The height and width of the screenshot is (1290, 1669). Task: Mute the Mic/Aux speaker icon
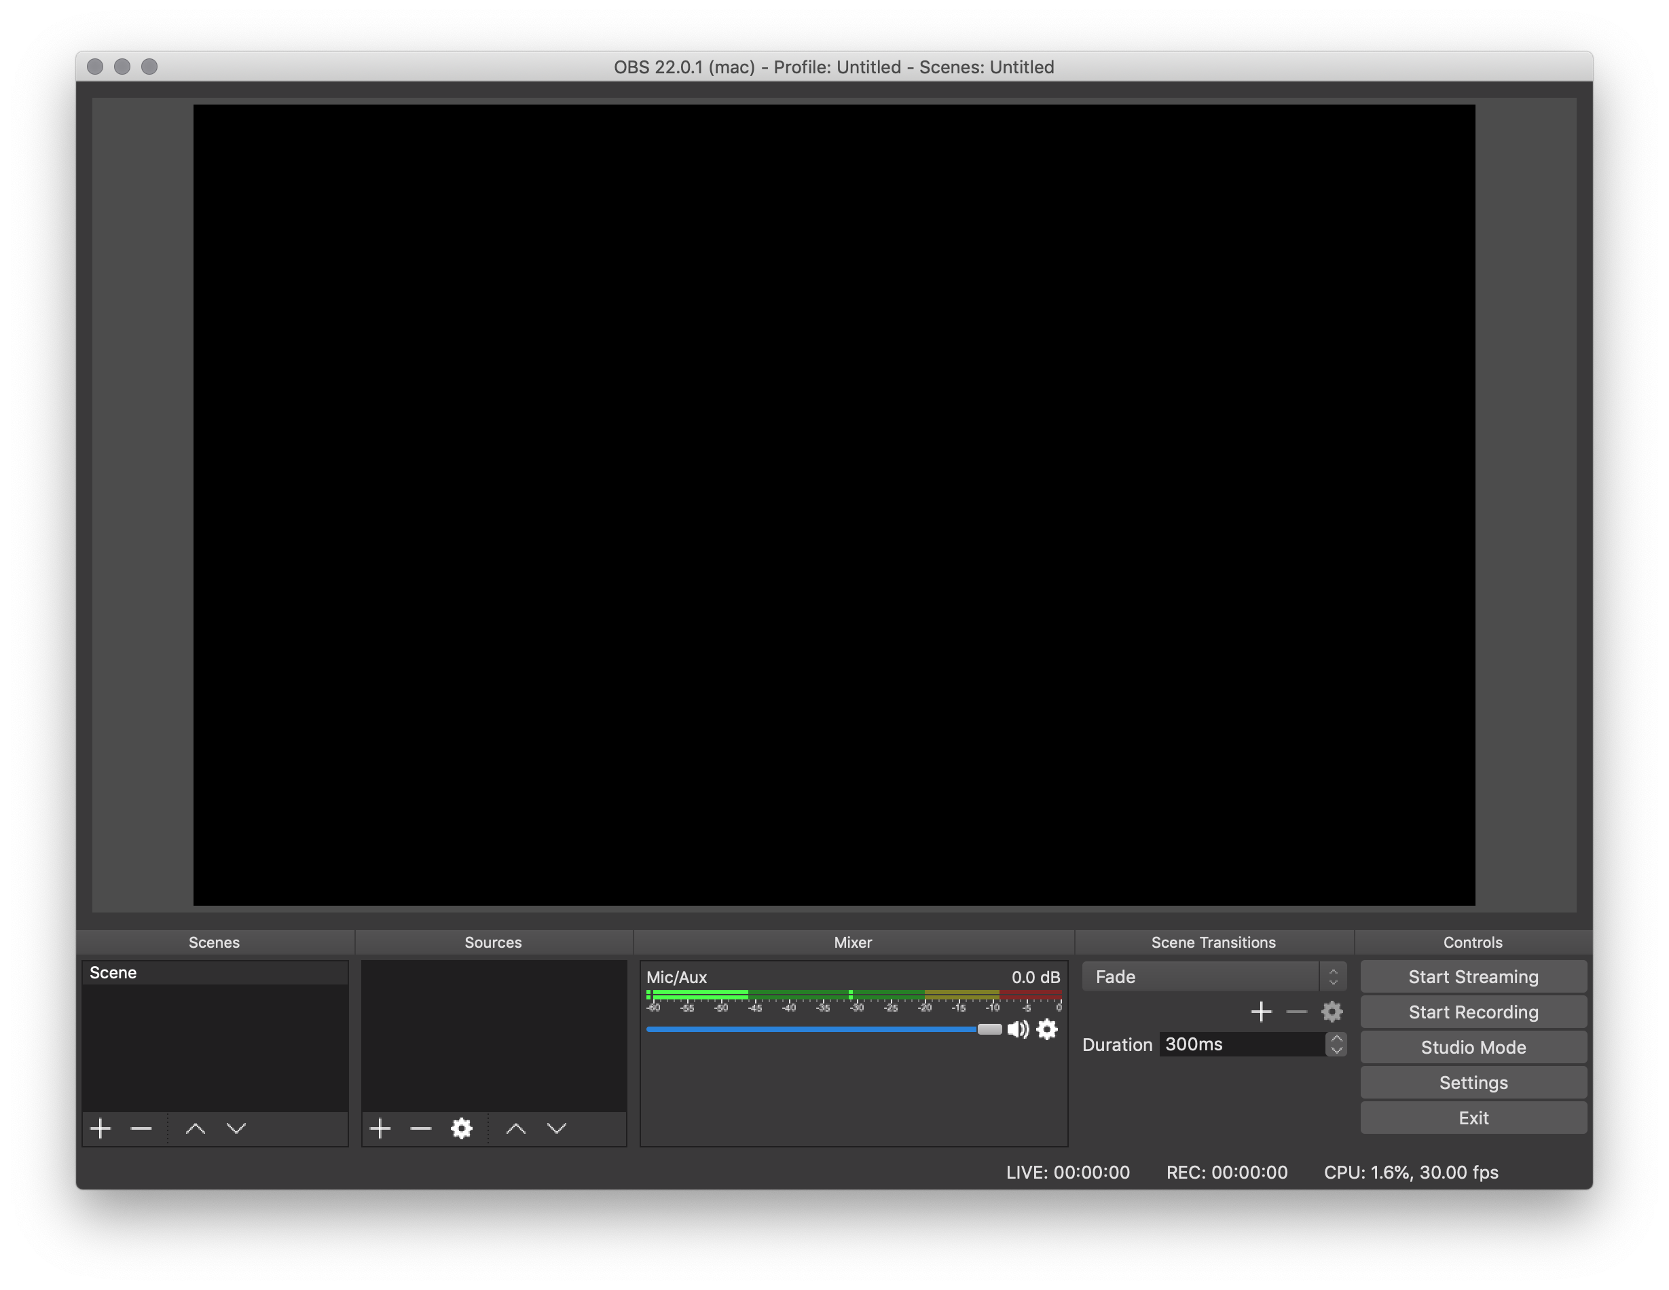coord(1018,1029)
